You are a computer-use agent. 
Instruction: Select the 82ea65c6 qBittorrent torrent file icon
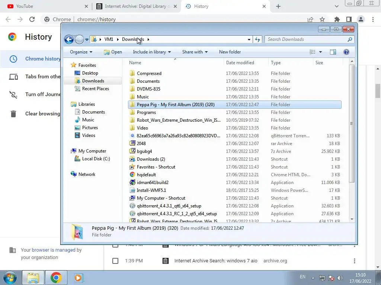132,135
